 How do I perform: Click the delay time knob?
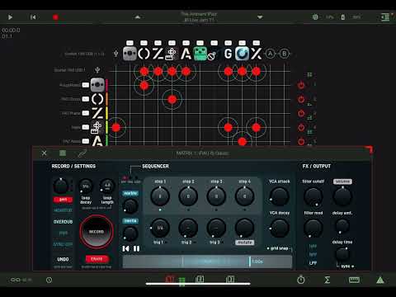342,254
